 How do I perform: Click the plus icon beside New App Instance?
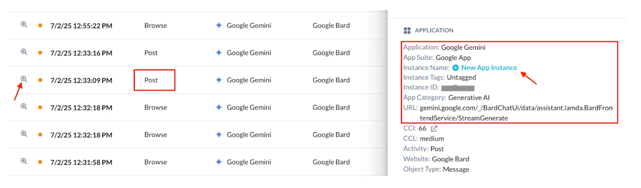click(x=455, y=68)
